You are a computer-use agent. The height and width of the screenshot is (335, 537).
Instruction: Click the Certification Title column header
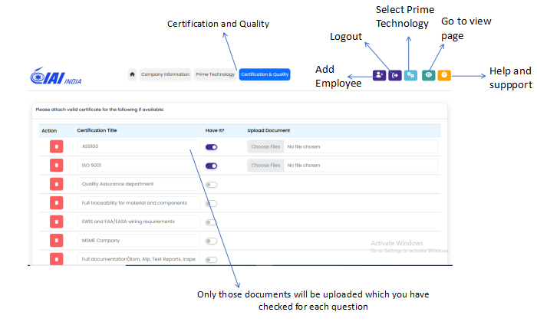click(97, 130)
